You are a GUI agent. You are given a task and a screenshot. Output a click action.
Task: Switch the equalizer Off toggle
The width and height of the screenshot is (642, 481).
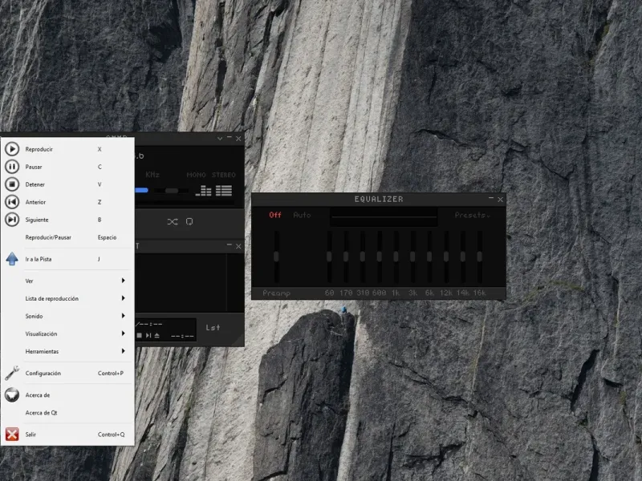click(x=275, y=215)
